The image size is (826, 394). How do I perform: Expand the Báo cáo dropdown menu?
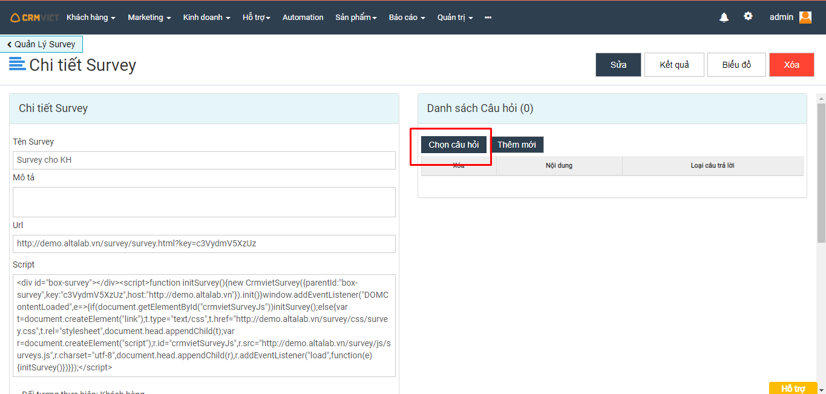(x=407, y=18)
